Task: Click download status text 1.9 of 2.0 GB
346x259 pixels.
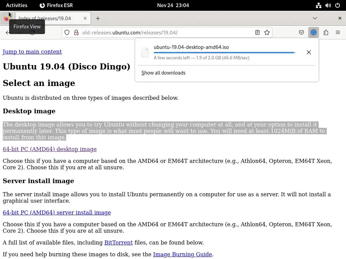Action: (x=201, y=58)
